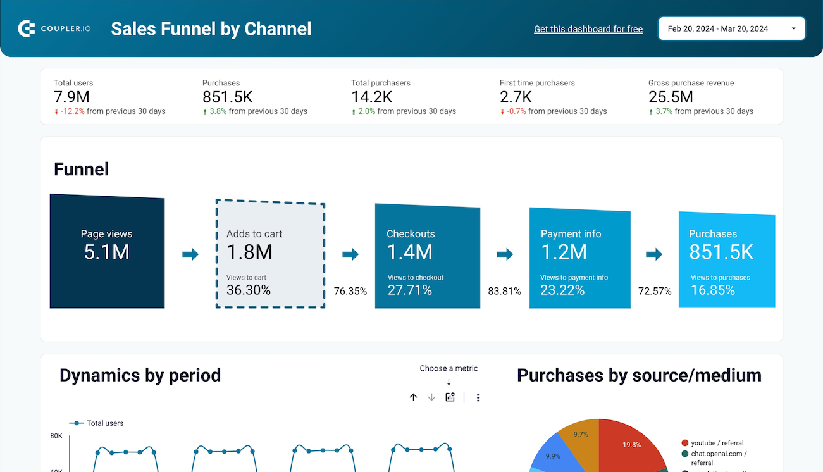
Task: Click the red decline arrow beside Total users
Action: click(58, 111)
